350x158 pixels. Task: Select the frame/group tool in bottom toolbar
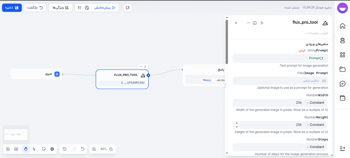click(44, 149)
